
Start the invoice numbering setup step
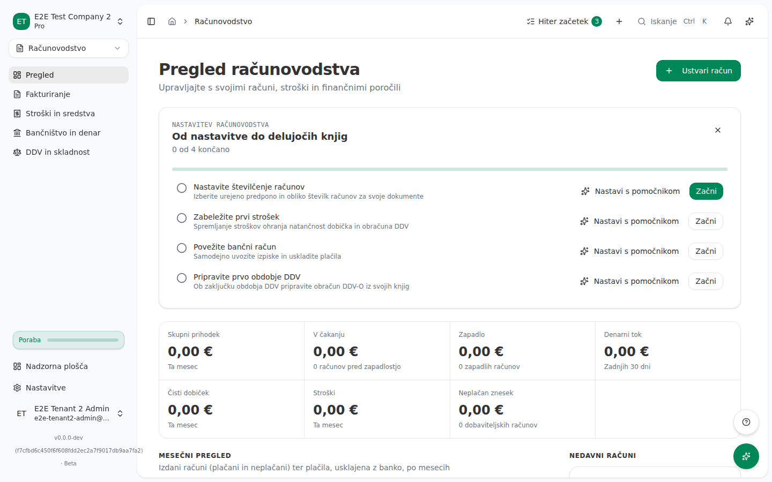coord(706,191)
